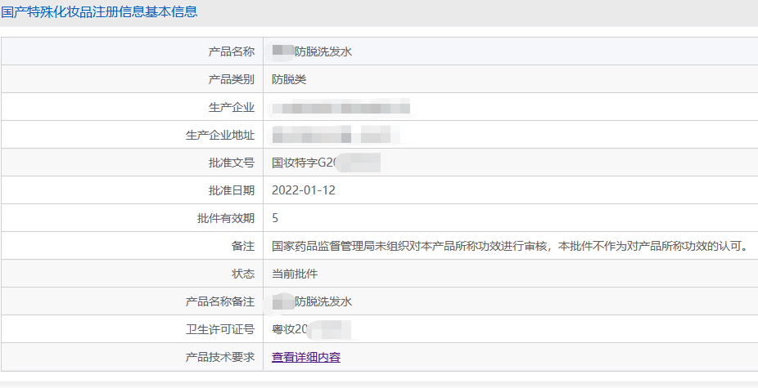Click the 国家药品监督管理局 remark text
Screen dimensions: 758x388
click(510, 246)
